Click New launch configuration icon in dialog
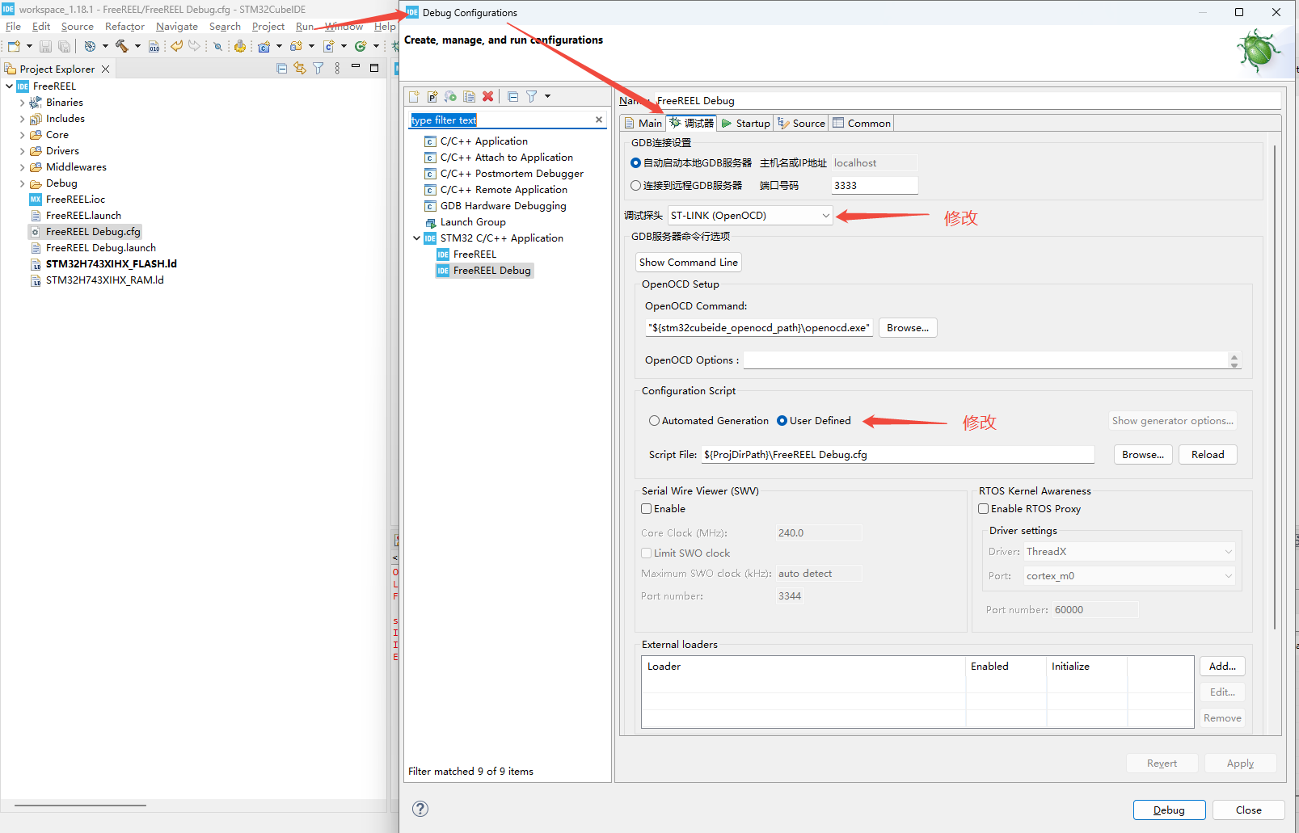This screenshot has height=833, width=1299. click(415, 97)
